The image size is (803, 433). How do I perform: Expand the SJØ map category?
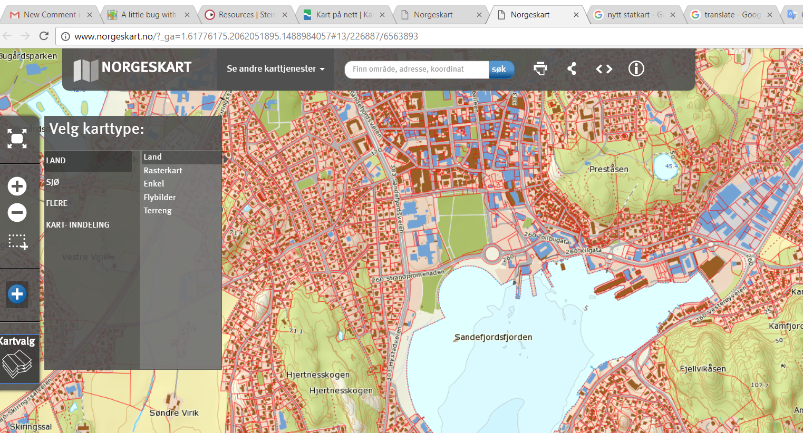[x=53, y=182]
